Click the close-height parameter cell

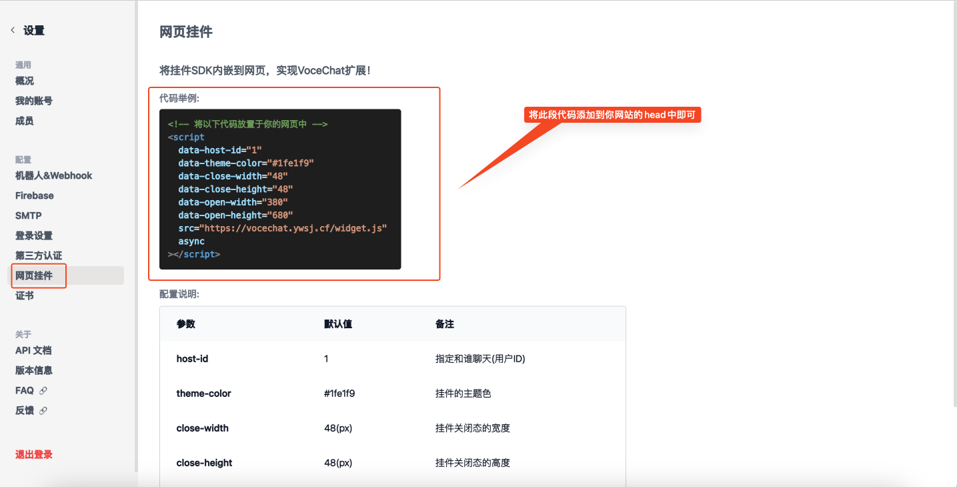[x=205, y=462]
